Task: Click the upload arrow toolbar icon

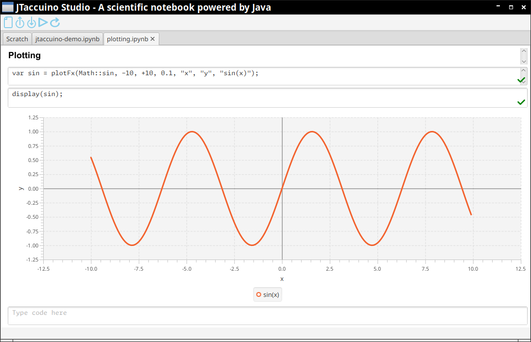Action: click(x=20, y=22)
